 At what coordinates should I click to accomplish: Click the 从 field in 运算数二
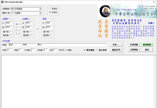click(29, 23)
